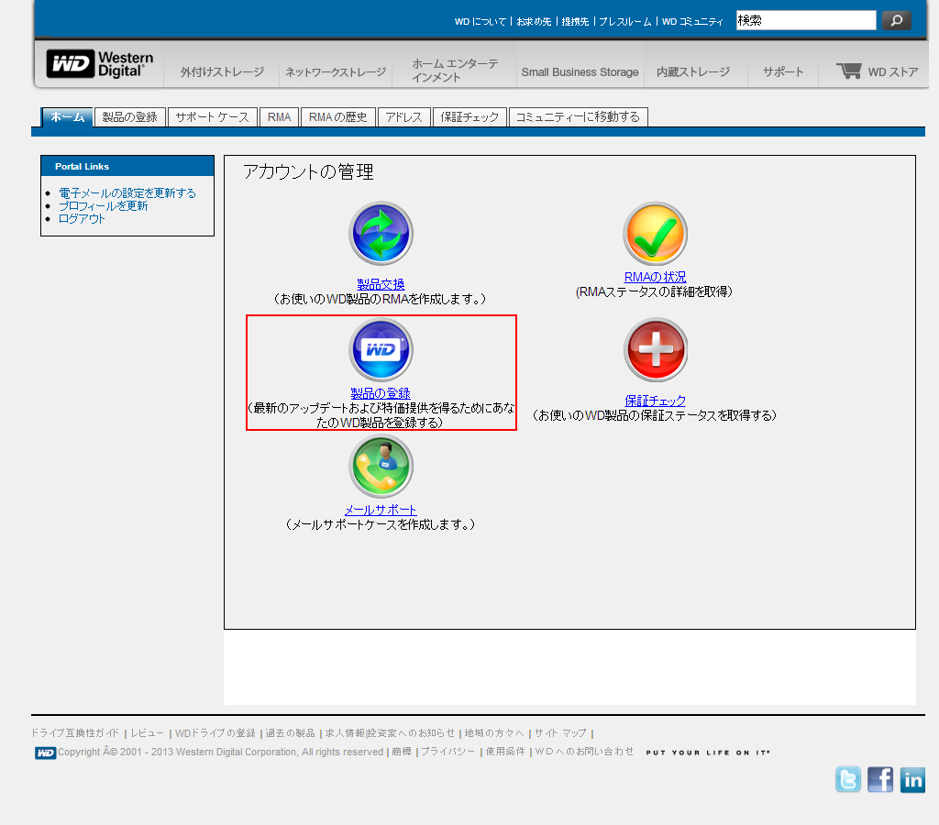Click the 検索 search input field
The width and height of the screenshot is (939, 825).
click(806, 20)
